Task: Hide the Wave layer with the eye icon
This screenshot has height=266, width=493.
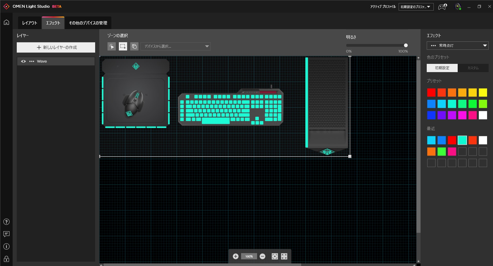Action: pyautogui.click(x=23, y=61)
